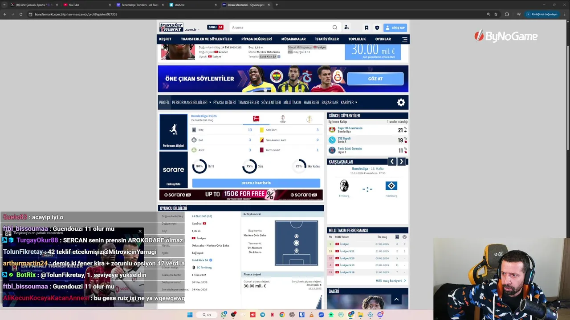The image size is (570, 320).
Task: Open the person-search icon beside the search bar
Action: 346,27
